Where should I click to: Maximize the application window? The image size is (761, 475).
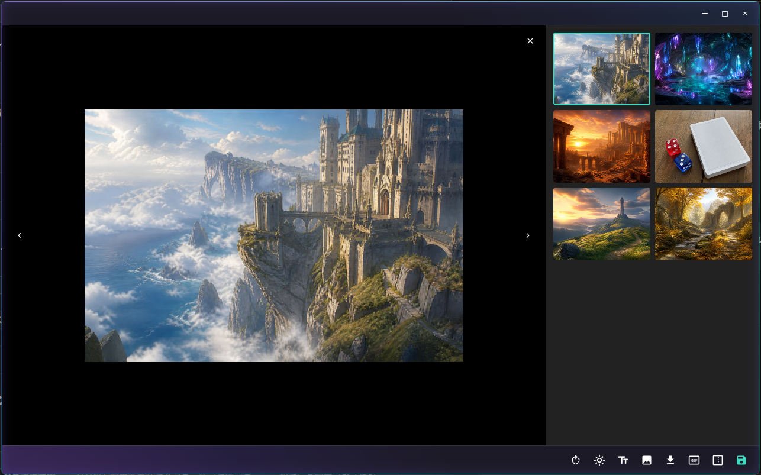(x=725, y=13)
